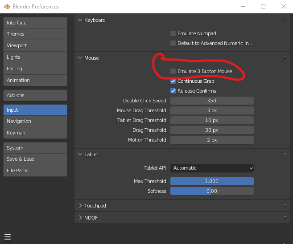Open the Save & Load category
Viewport: 293px width, 244px height.
coord(35,159)
